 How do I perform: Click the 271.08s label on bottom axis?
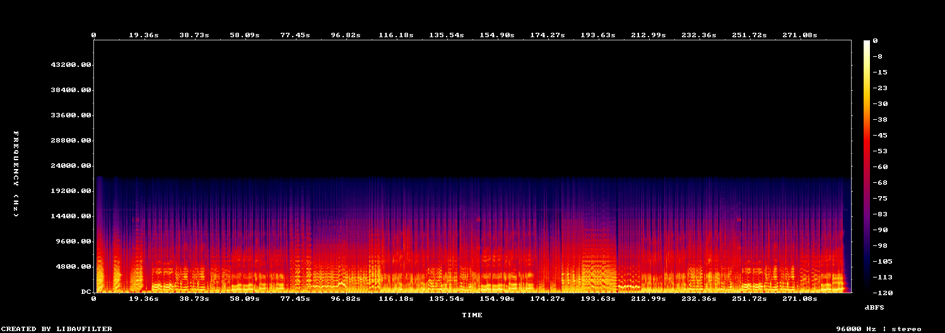tap(801, 299)
